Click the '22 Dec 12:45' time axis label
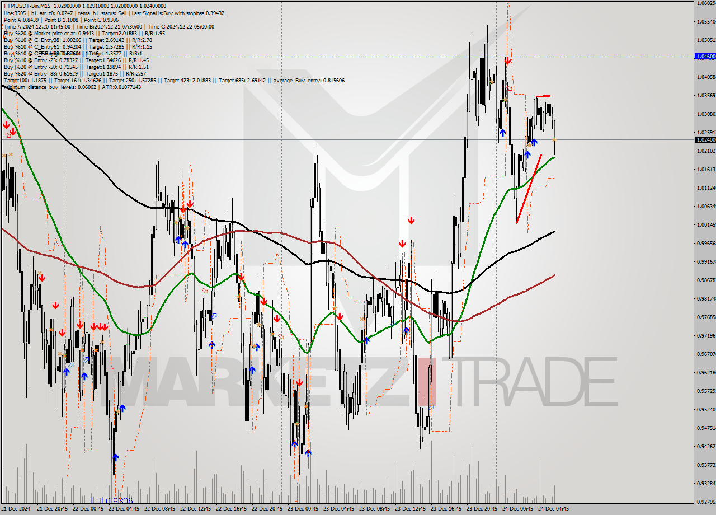 (195, 509)
